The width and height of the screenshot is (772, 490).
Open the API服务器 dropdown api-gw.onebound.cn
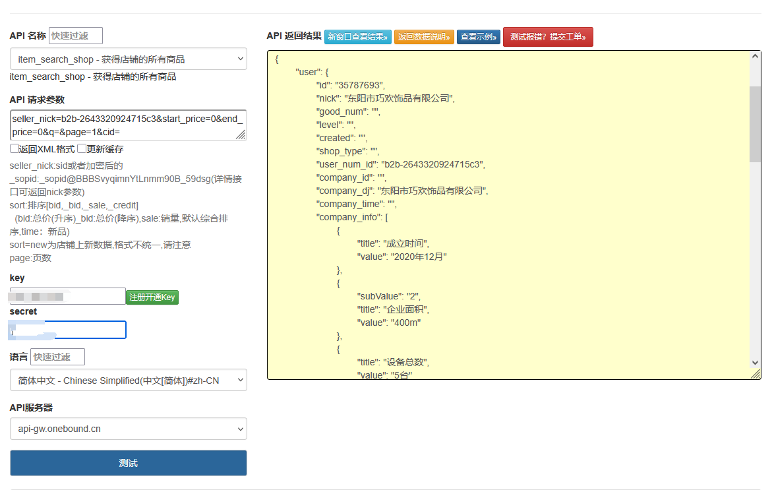click(x=128, y=429)
